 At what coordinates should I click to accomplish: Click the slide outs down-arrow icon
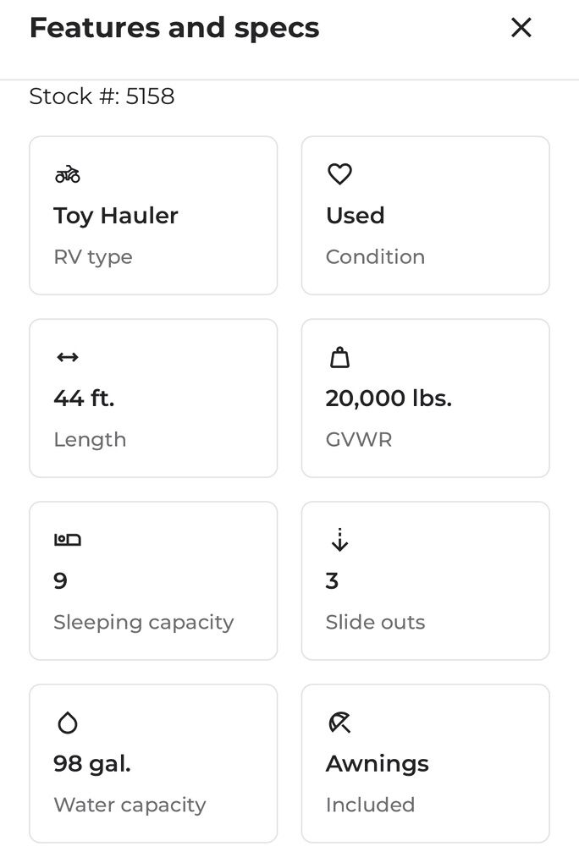339,540
